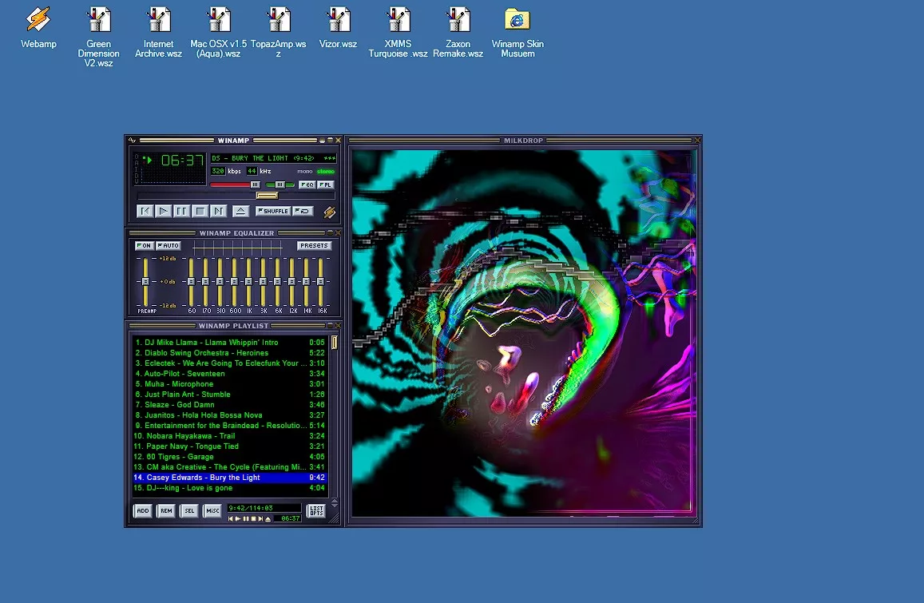
Task: Select track Sleaze - God Damn
Action: 229,404
